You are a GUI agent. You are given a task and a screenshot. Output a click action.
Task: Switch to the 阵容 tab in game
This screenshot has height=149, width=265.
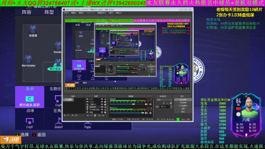[26, 12]
